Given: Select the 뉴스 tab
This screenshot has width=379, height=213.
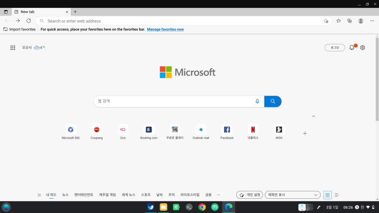Looking at the screenshot, I should point(66,195).
